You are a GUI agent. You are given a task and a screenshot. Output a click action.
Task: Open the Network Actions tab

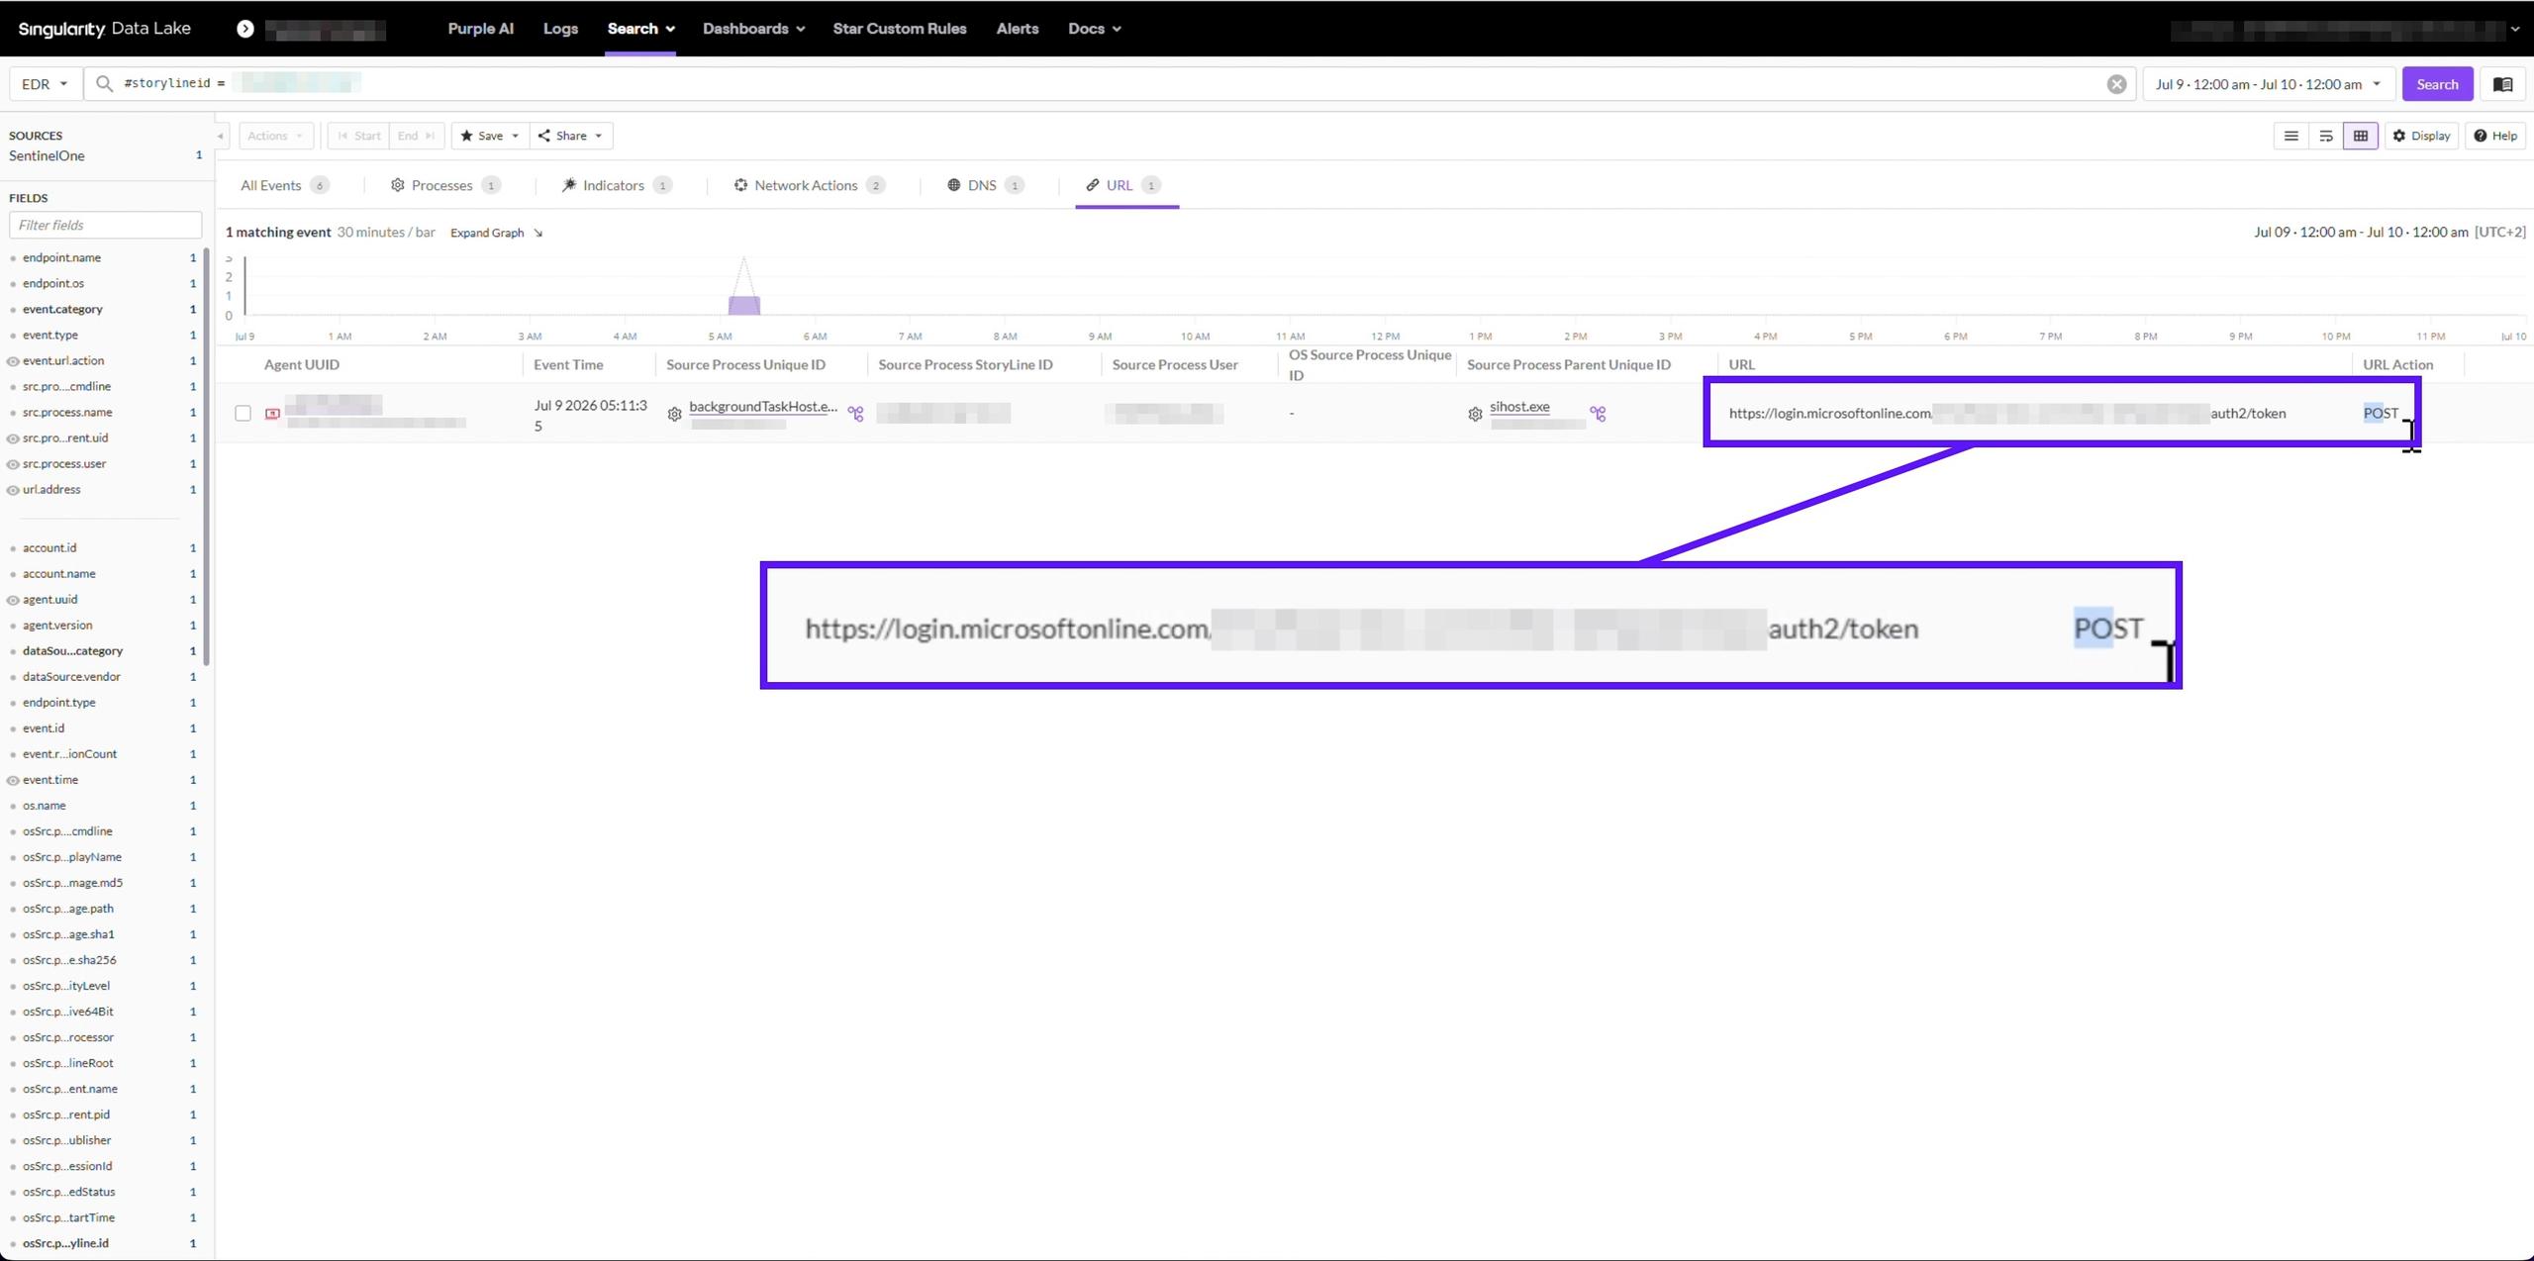(809, 186)
